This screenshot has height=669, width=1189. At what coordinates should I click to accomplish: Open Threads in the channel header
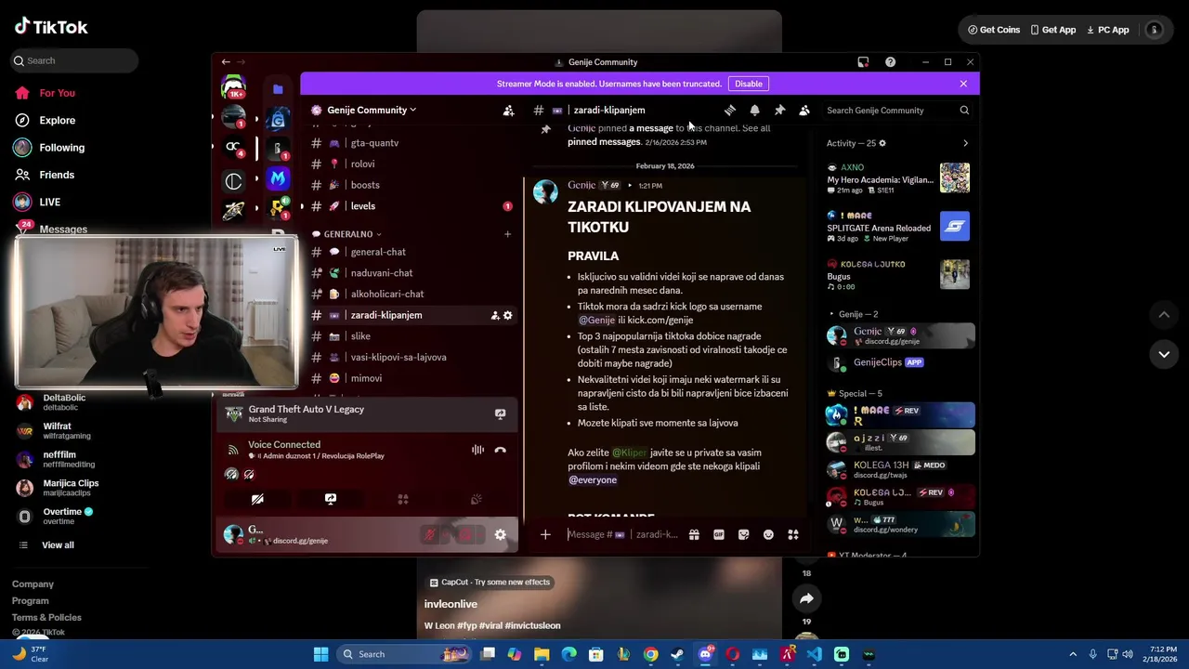click(x=730, y=110)
